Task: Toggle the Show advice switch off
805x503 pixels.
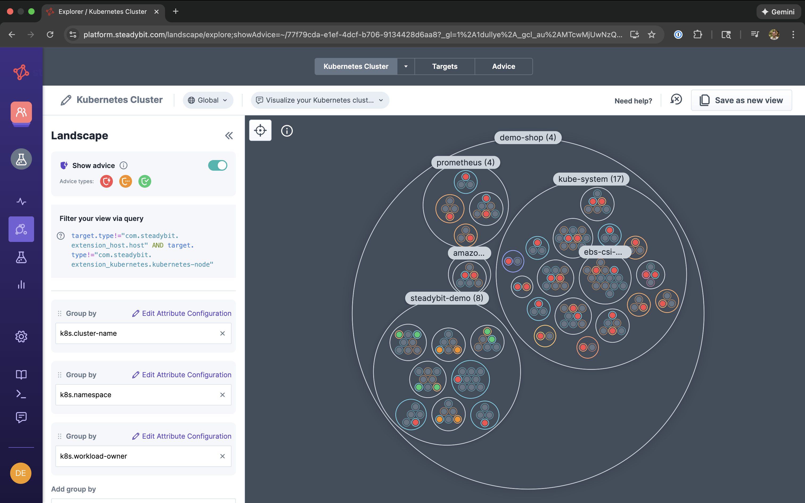Action: pos(217,165)
